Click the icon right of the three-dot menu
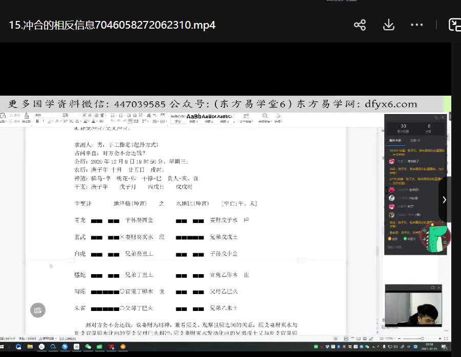 click(x=454, y=25)
